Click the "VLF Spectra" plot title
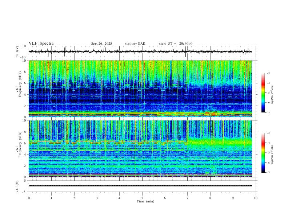 click(41, 44)
